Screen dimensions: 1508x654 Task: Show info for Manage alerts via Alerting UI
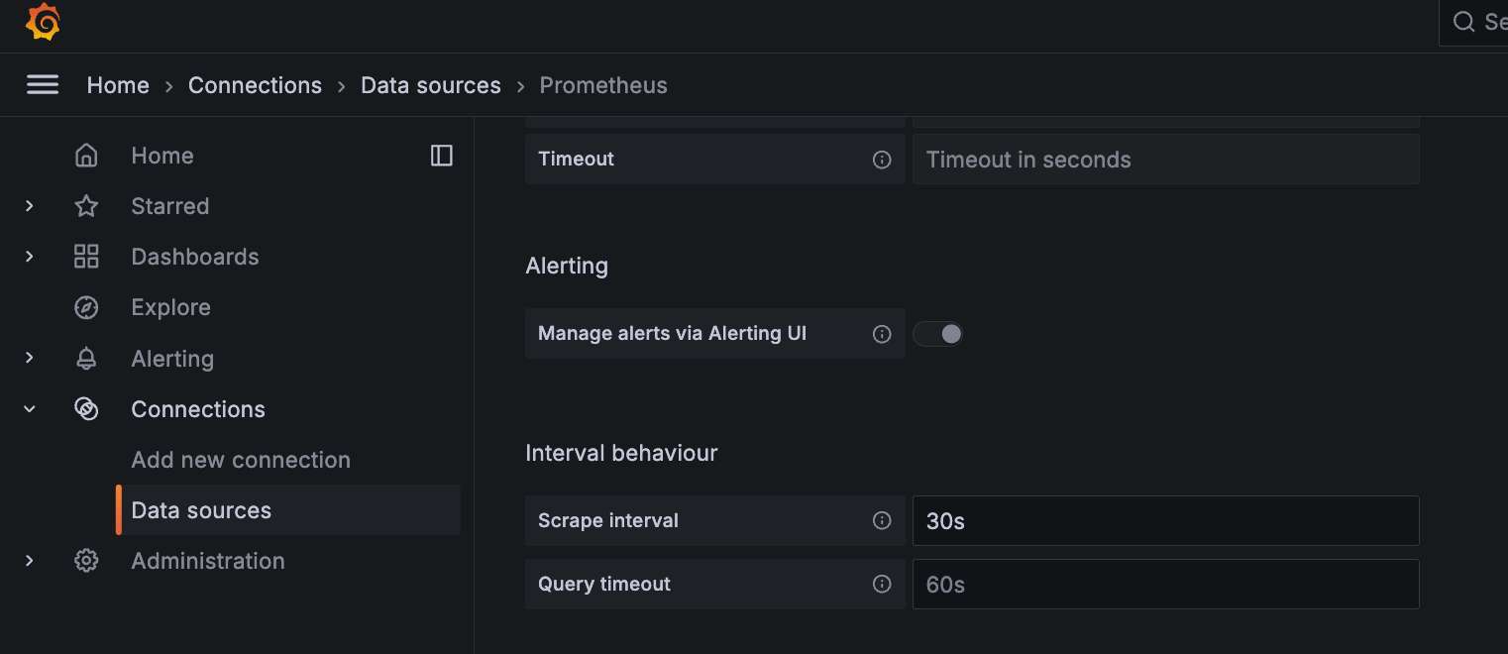pyautogui.click(x=882, y=334)
